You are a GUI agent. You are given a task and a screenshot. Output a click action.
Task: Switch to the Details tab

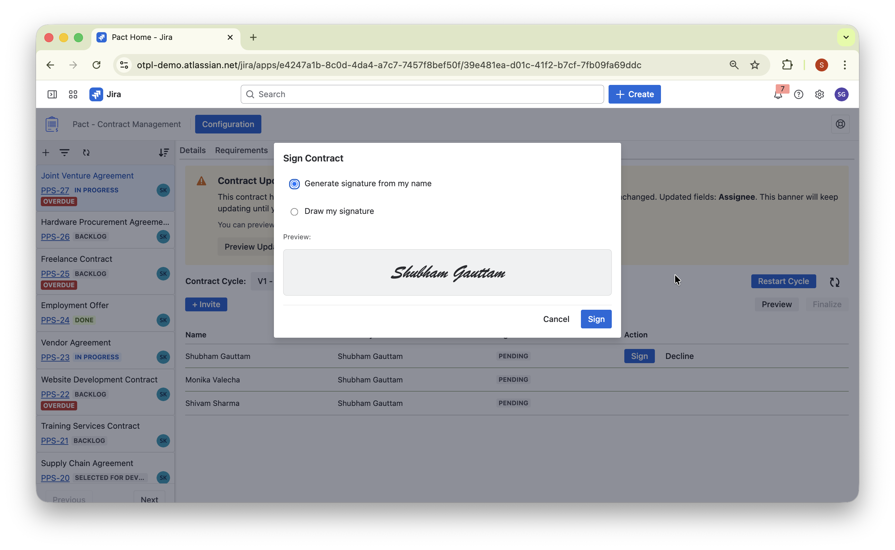(193, 150)
